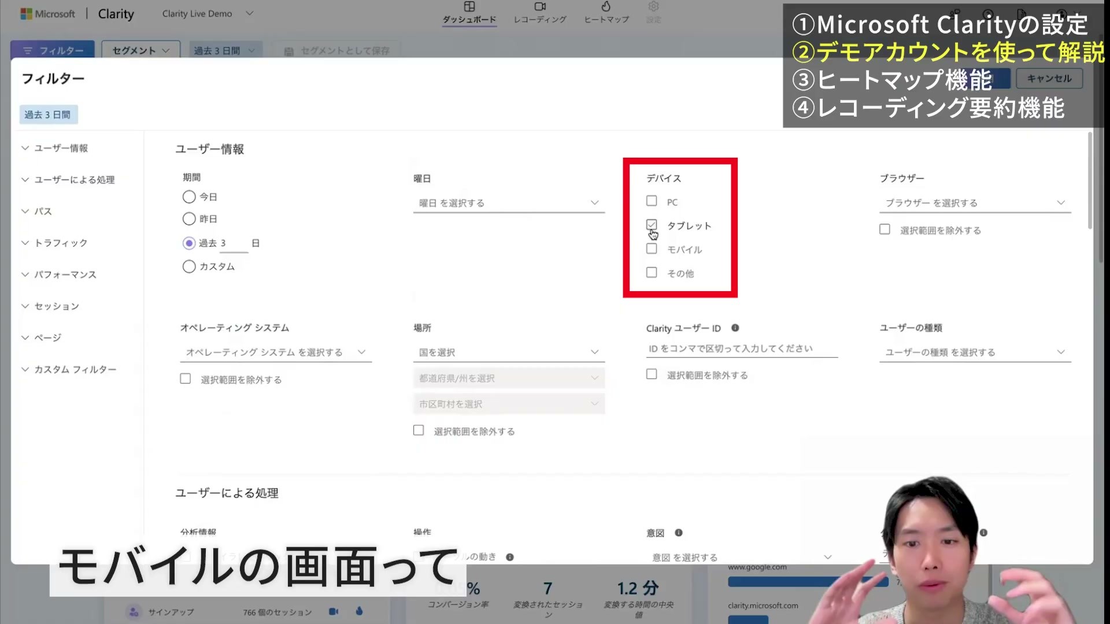Expand パフォーマンス in sidebar
This screenshot has width=1110, height=624.
pyautogui.click(x=59, y=274)
